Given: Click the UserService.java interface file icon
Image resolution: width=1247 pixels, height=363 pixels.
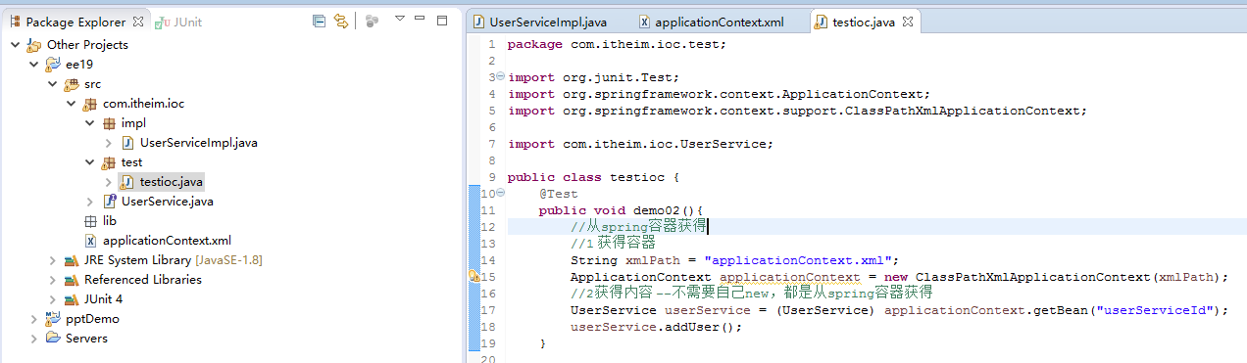Looking at the screenshot, I should pos(109,202).
